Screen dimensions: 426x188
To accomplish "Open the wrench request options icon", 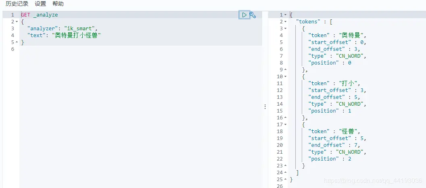I will click(x=253, y=15).
